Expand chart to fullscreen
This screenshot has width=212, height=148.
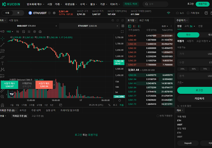point(122,32)
